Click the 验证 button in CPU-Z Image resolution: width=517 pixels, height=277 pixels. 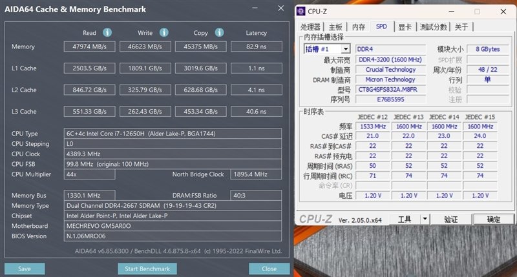coord(450,219)
